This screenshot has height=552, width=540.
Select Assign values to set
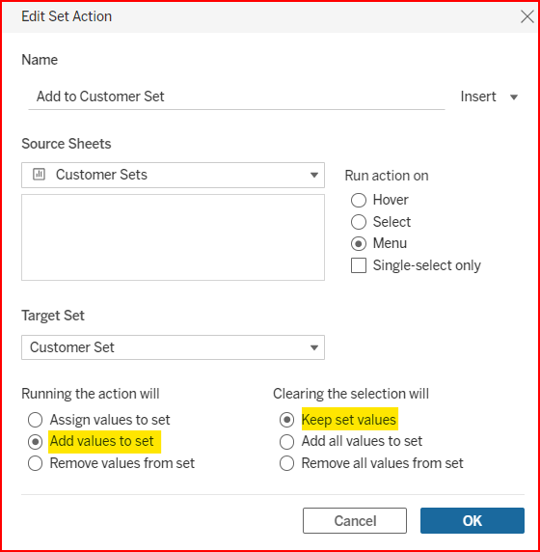pos(35,420)
